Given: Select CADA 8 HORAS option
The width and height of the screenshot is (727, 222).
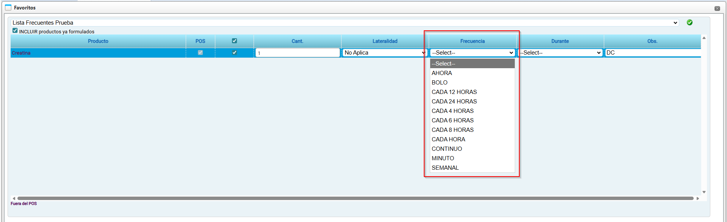Looking at the screenshot, I should [x=472, y=130].
